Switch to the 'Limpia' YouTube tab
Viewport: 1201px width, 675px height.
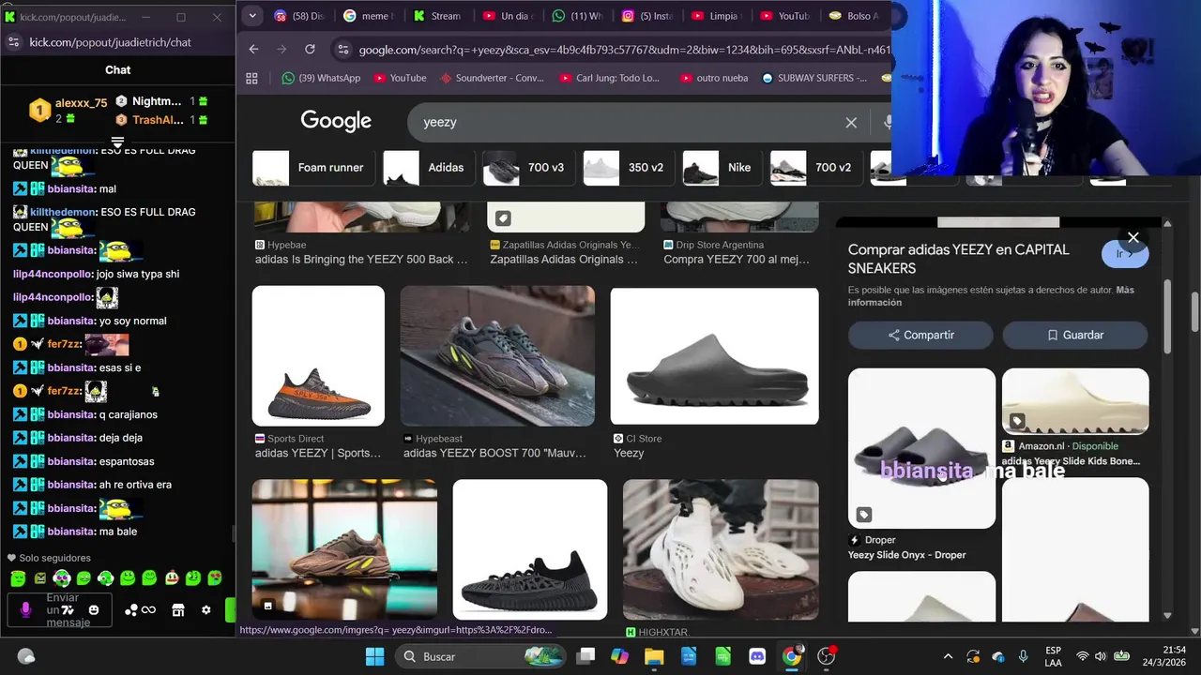(x=716, y=16)
